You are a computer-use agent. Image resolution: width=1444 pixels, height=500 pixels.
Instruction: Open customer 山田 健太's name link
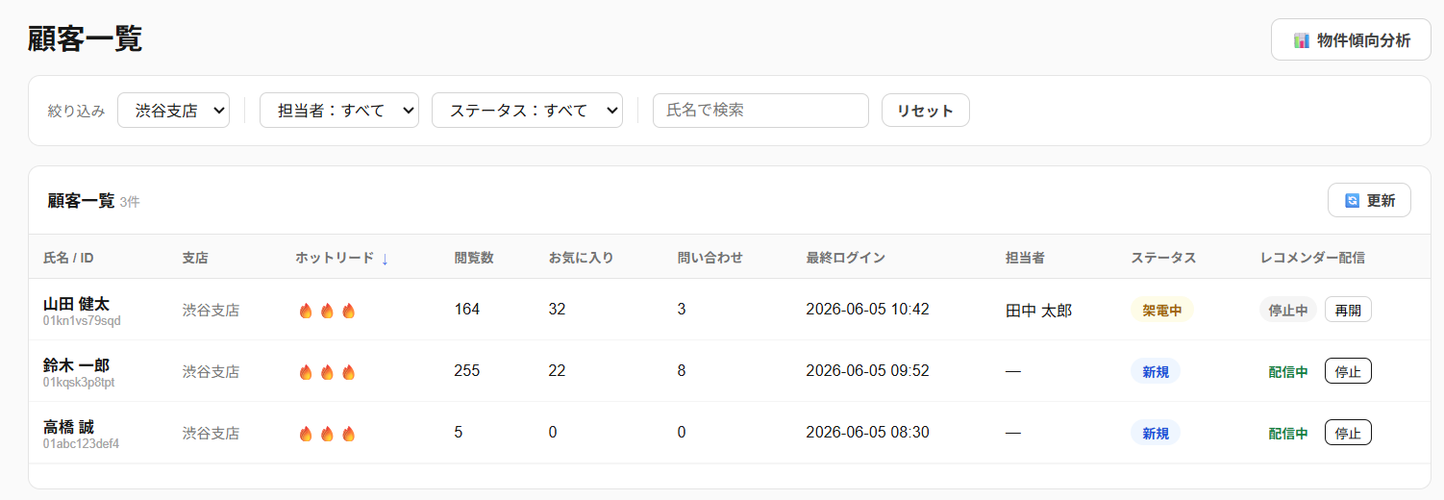[x=76, y=304]
